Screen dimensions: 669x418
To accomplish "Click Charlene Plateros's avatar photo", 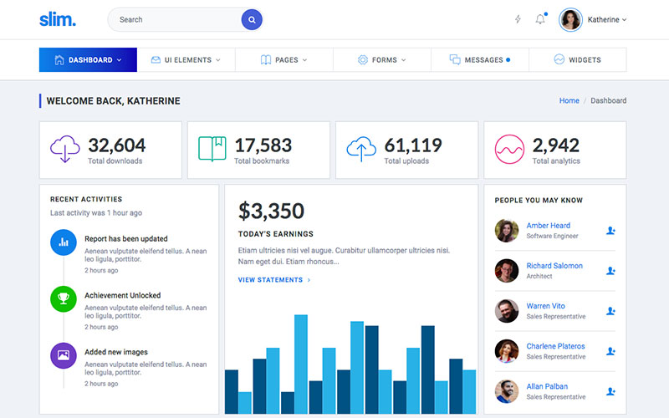I will coord(507,351).
